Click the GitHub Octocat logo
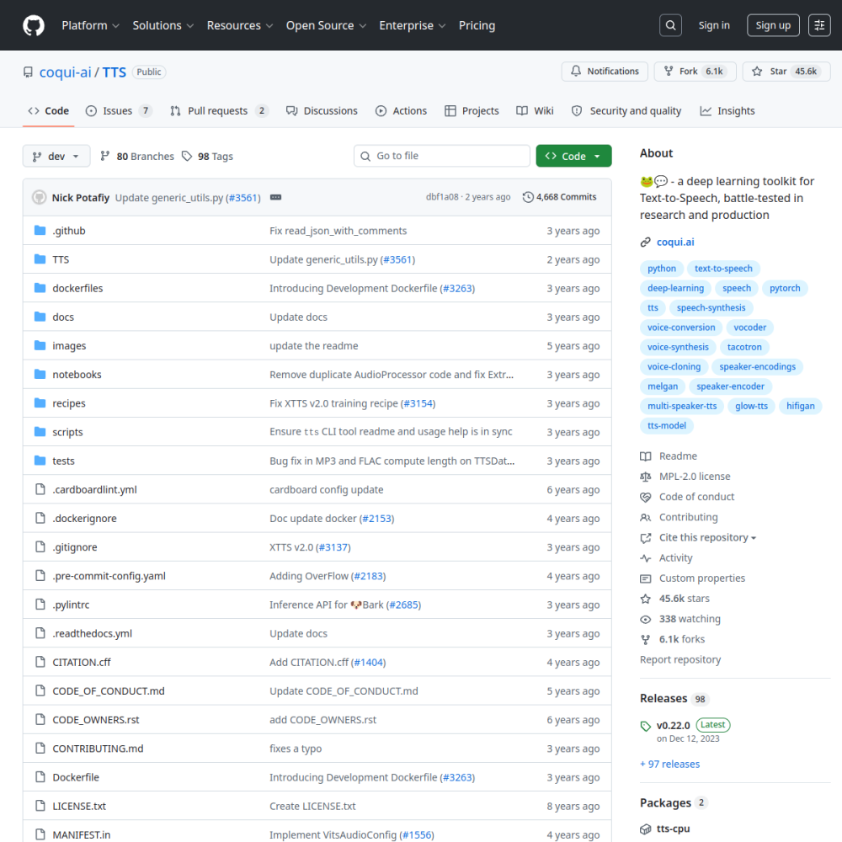 (x=34, y=25)
